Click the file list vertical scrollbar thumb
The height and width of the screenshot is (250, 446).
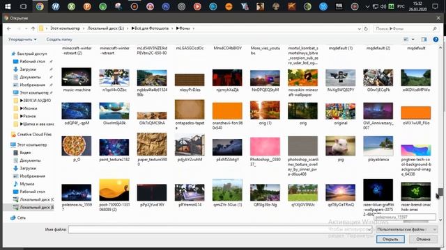point(440,192)
